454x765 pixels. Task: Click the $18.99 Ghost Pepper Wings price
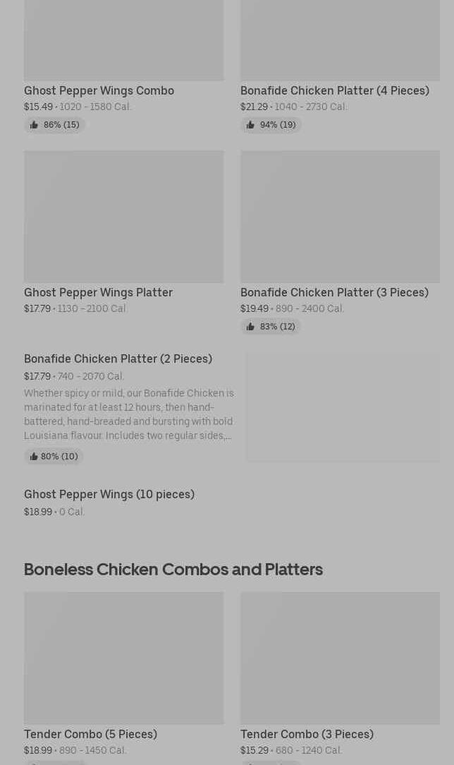tap(38, 512)
